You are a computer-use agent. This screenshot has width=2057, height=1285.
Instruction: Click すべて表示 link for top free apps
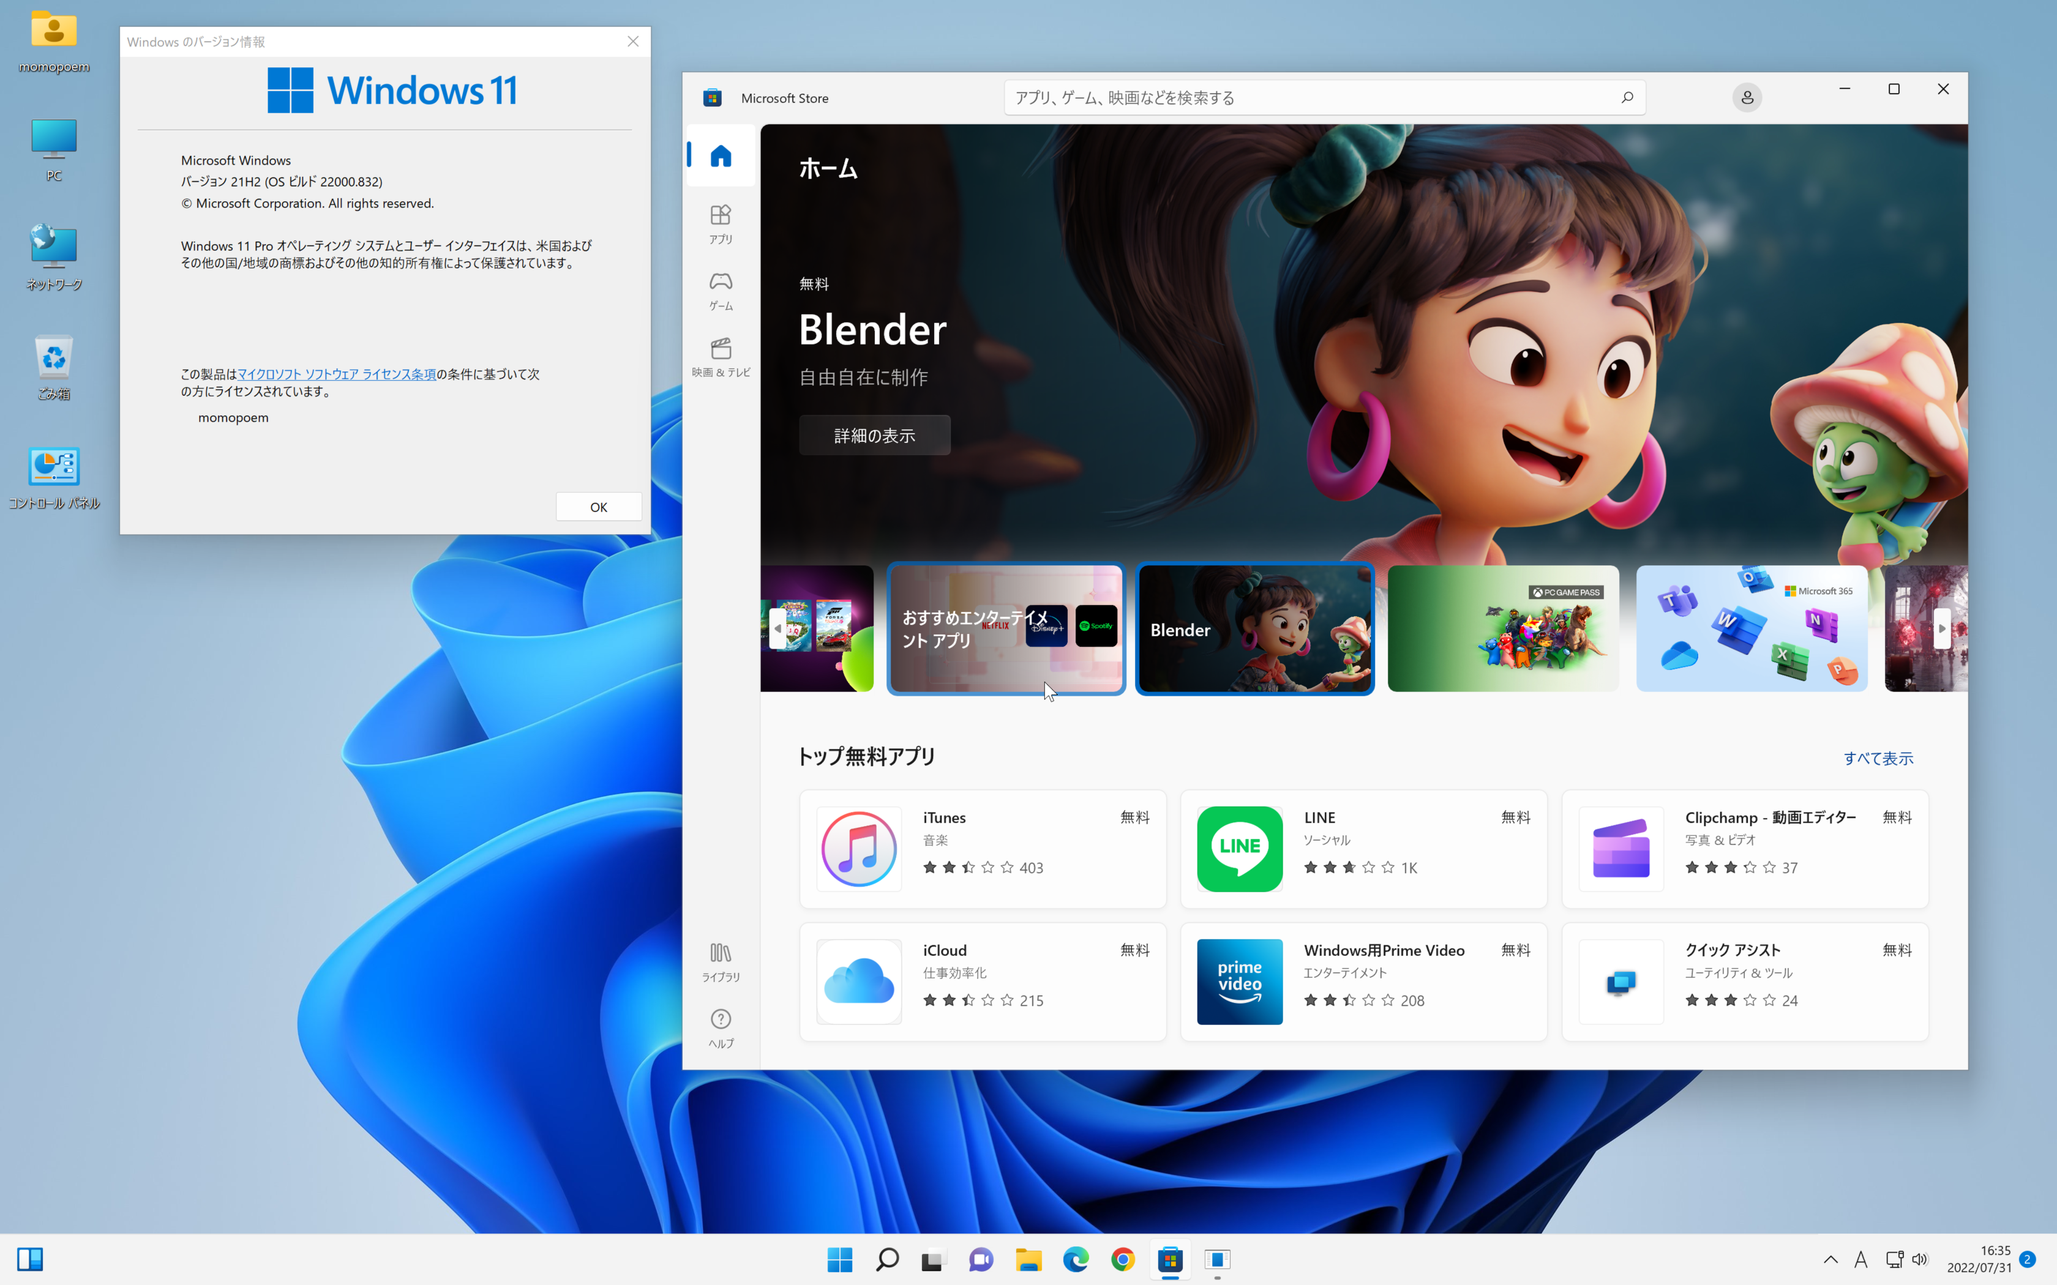pos(1878,758)
